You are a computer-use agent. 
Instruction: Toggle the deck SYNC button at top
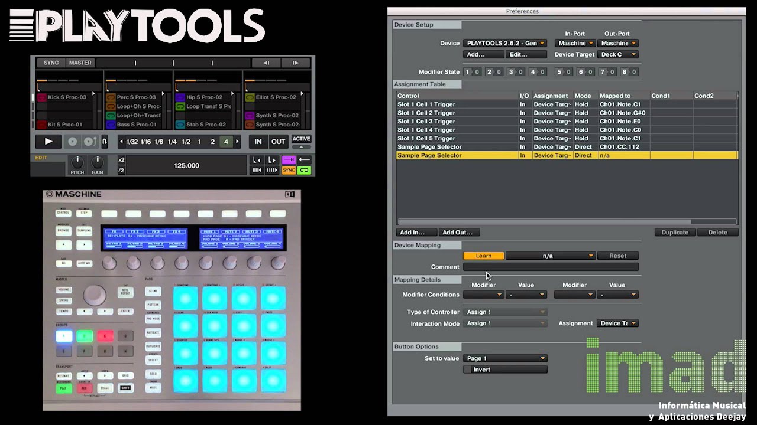(51, 63)
